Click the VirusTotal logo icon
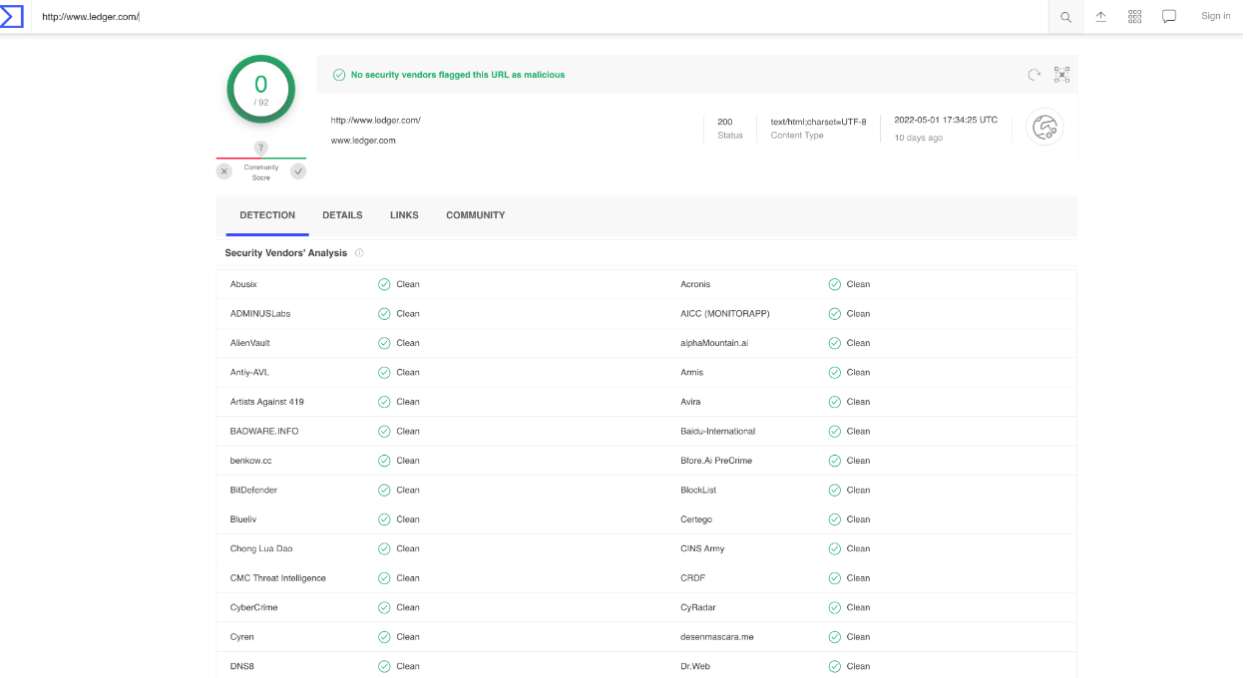This screenshot has height=678, width=1255. point(12,16)
